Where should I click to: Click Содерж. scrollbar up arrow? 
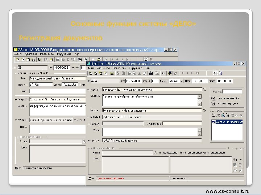click(200, 96)
